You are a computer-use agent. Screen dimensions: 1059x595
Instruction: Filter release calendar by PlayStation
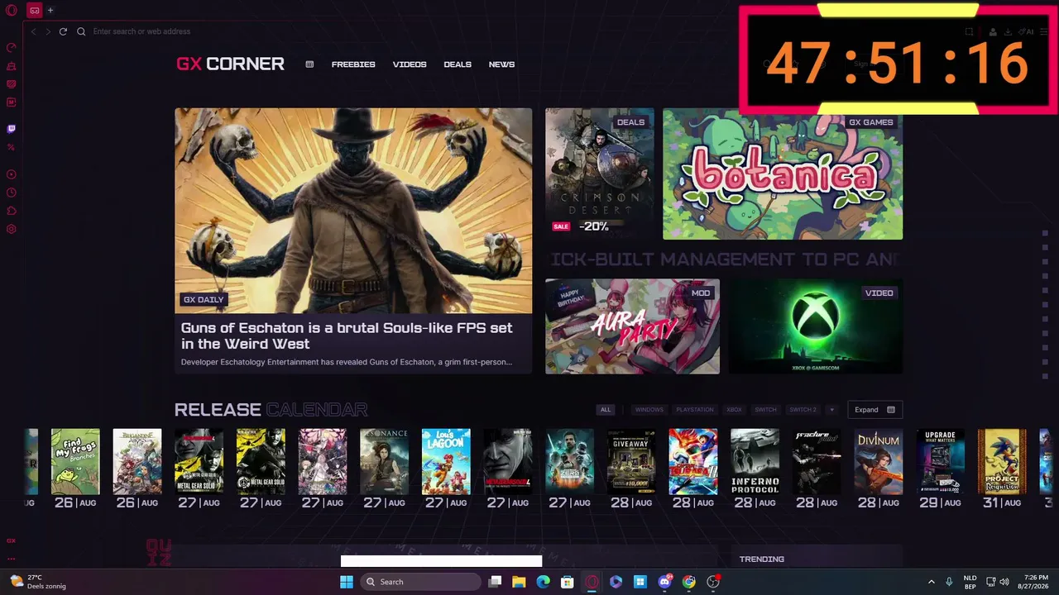tap(695, 410)
